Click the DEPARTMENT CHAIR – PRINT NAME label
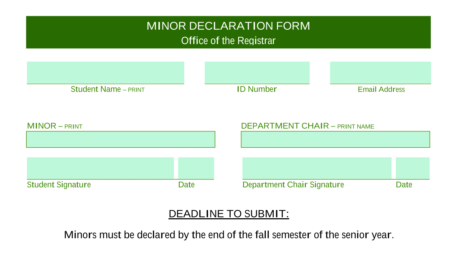Image resolution: width=458 pixels, height=253 pixels. pyautogui.click(x=307, y=126)
